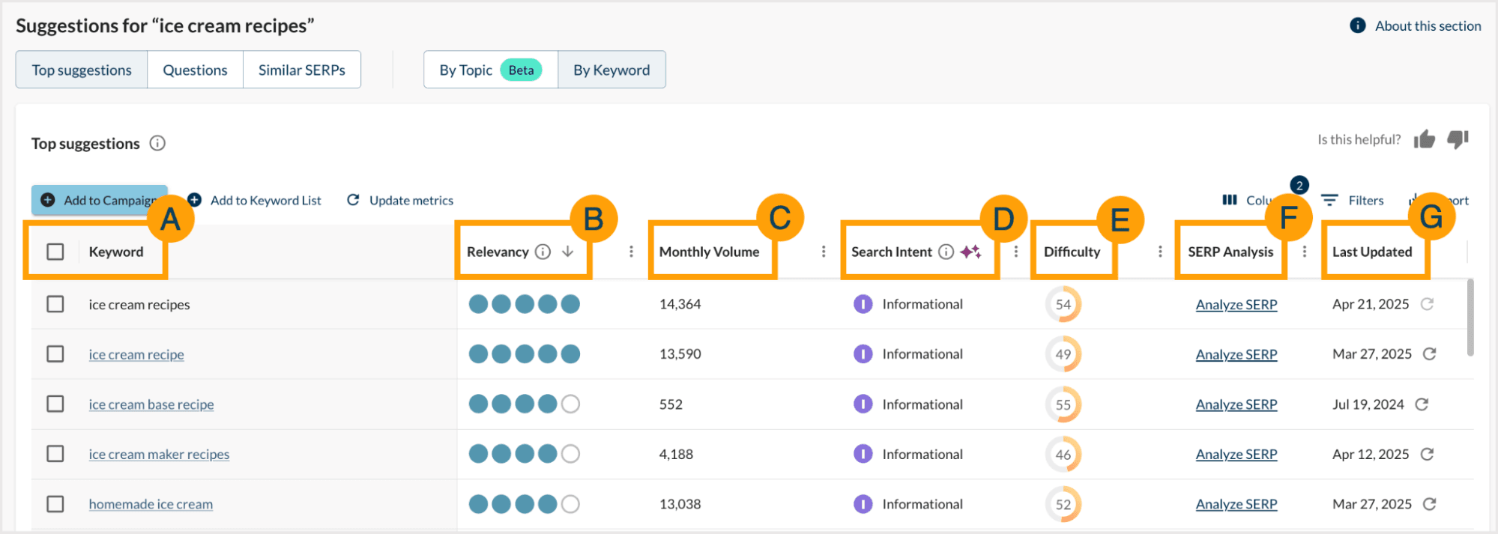
Task: Open the Monthly Volume column options menu
Action: pyautogui.click(x=824, y=252)
